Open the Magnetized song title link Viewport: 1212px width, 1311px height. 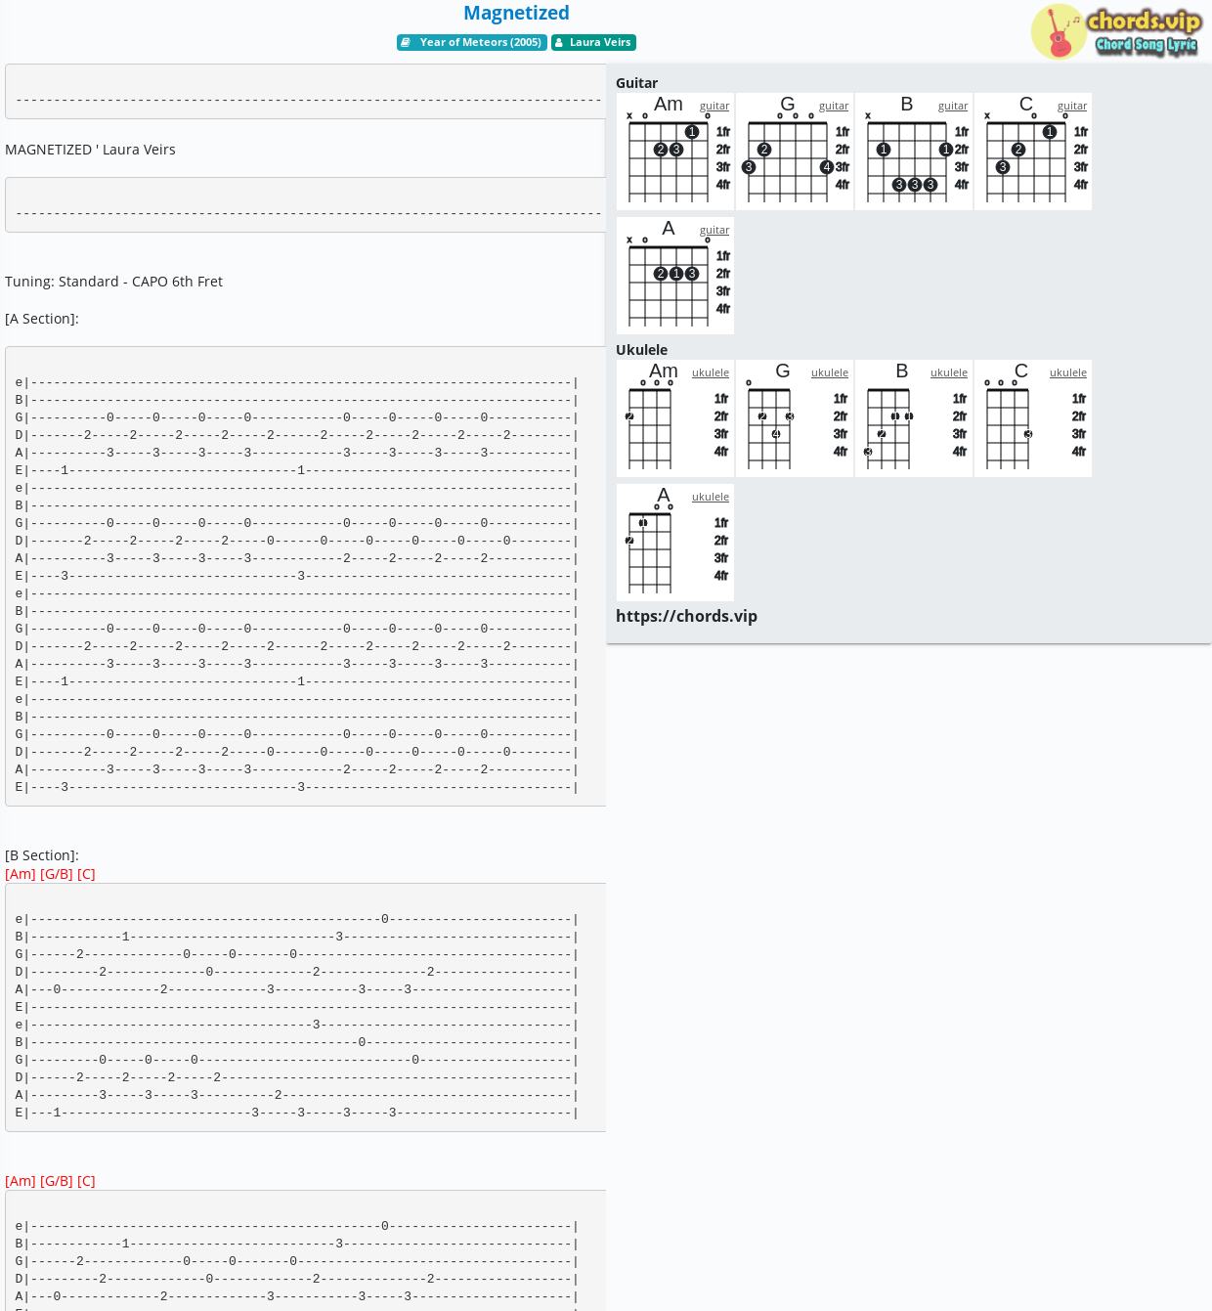(516, 13)
